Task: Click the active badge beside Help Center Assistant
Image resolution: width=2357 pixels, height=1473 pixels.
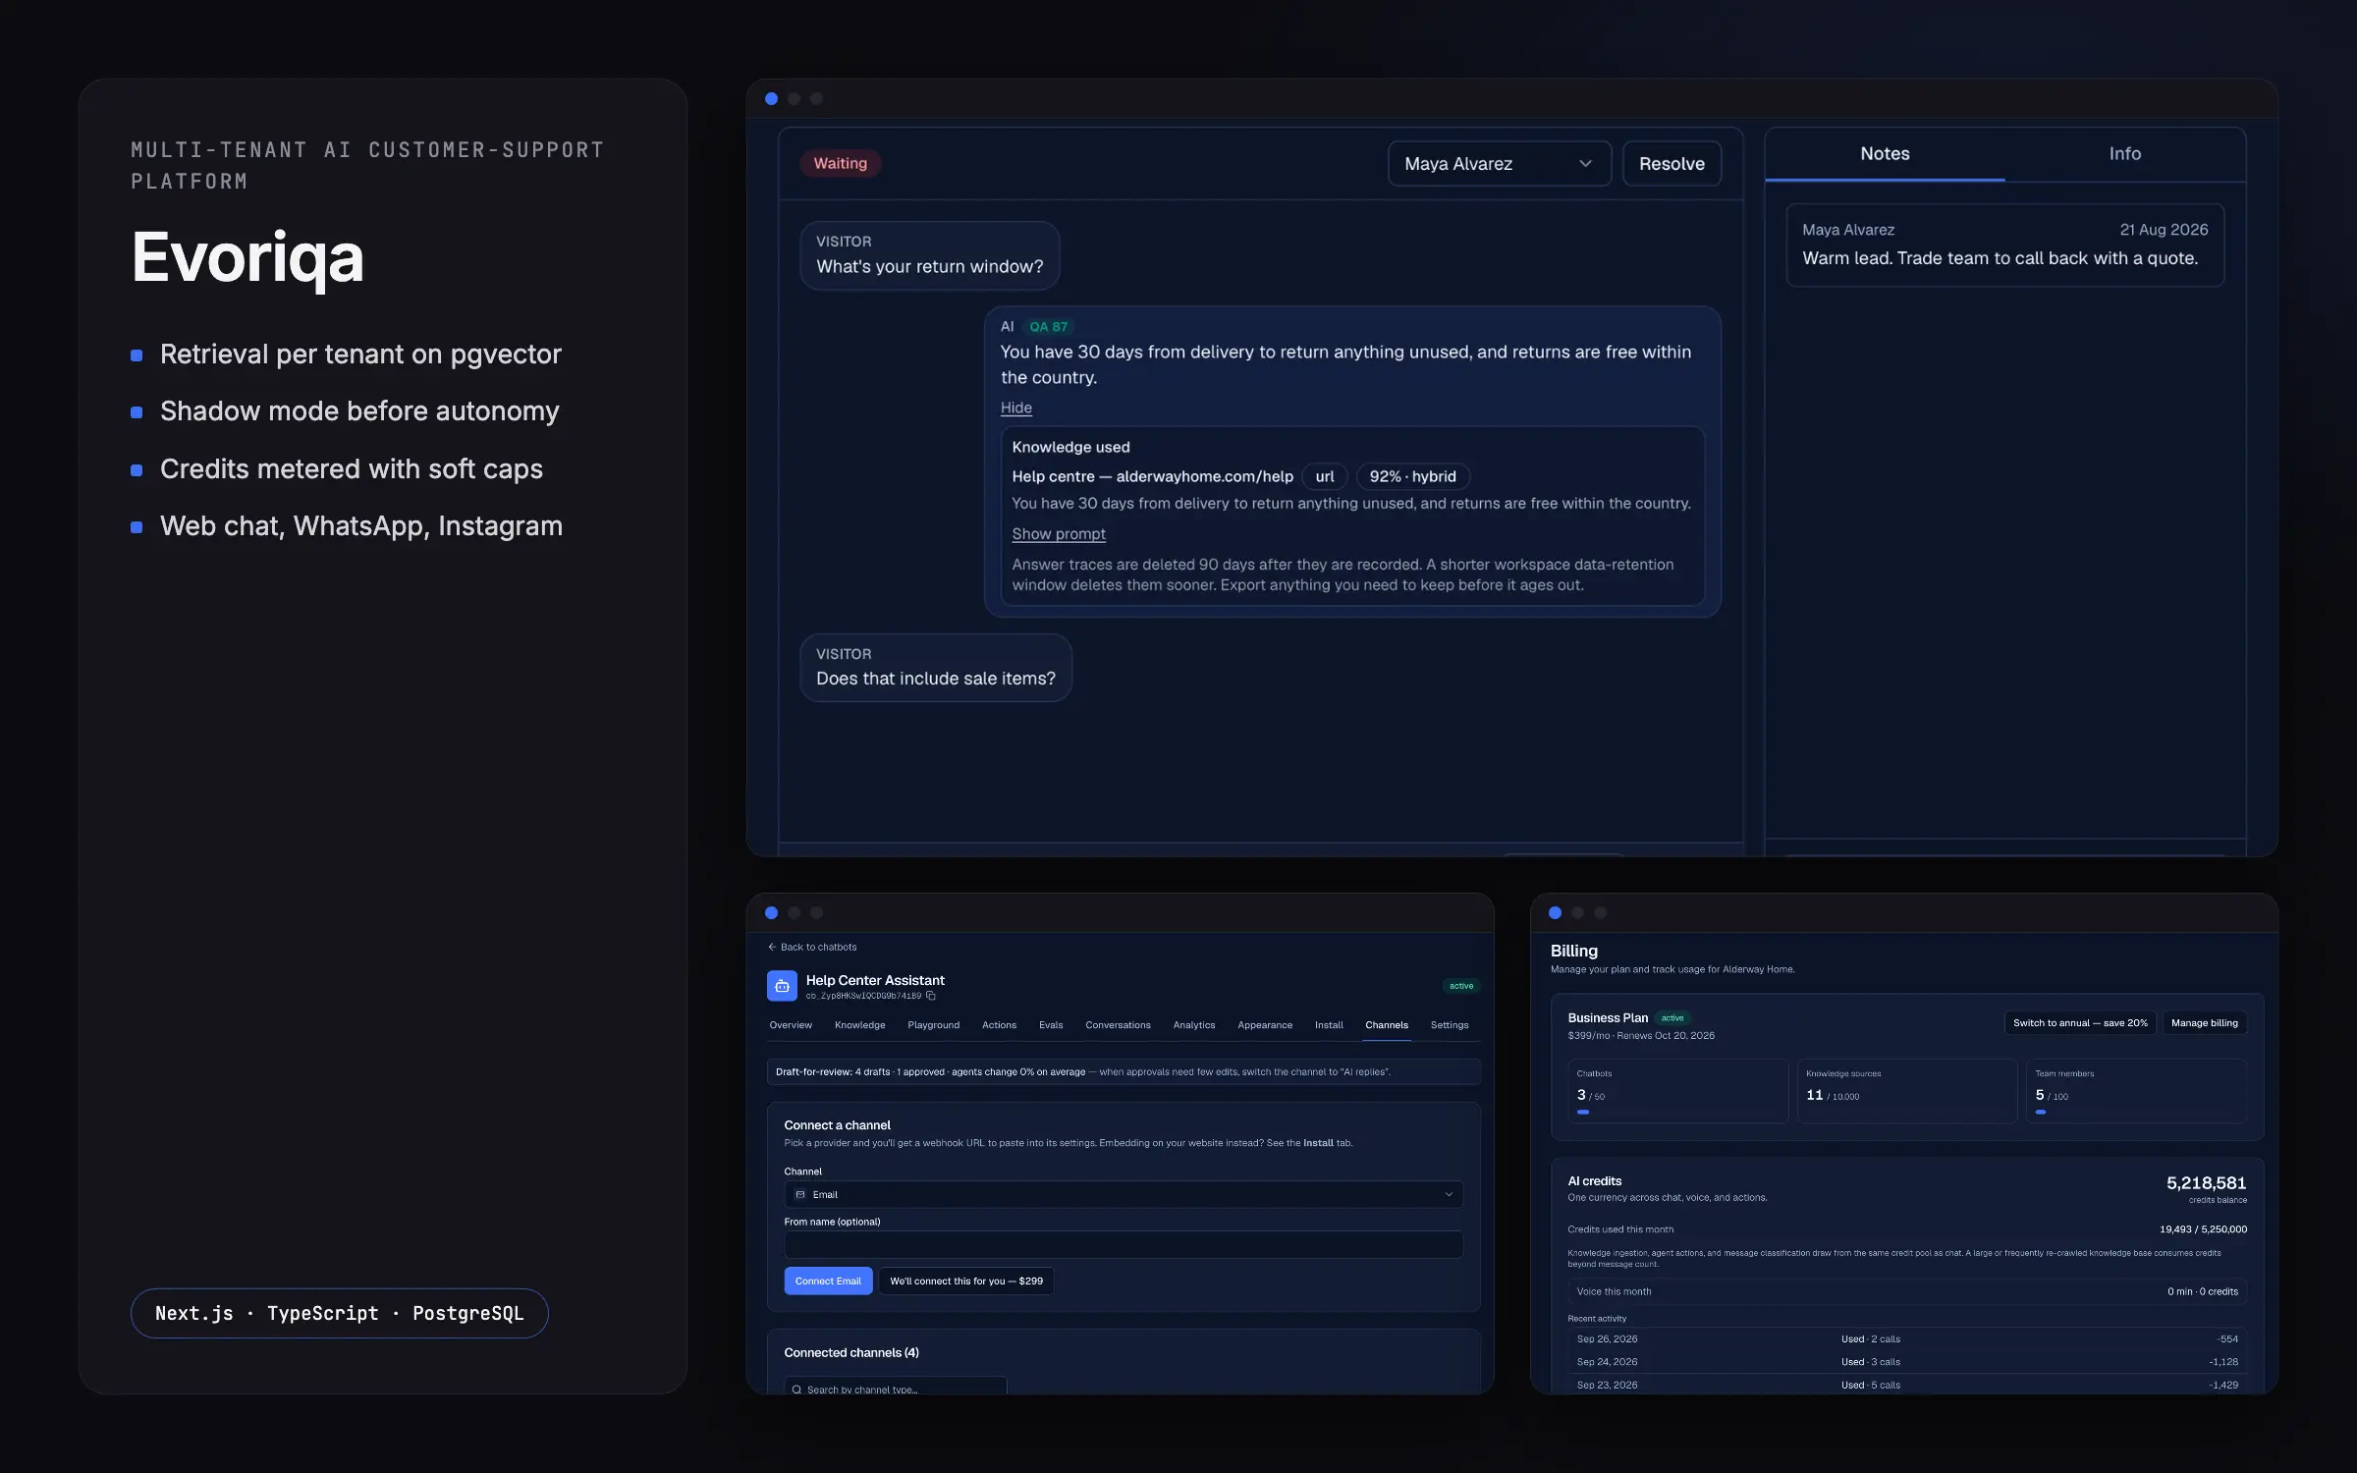Action: (x=1461, y=986)
